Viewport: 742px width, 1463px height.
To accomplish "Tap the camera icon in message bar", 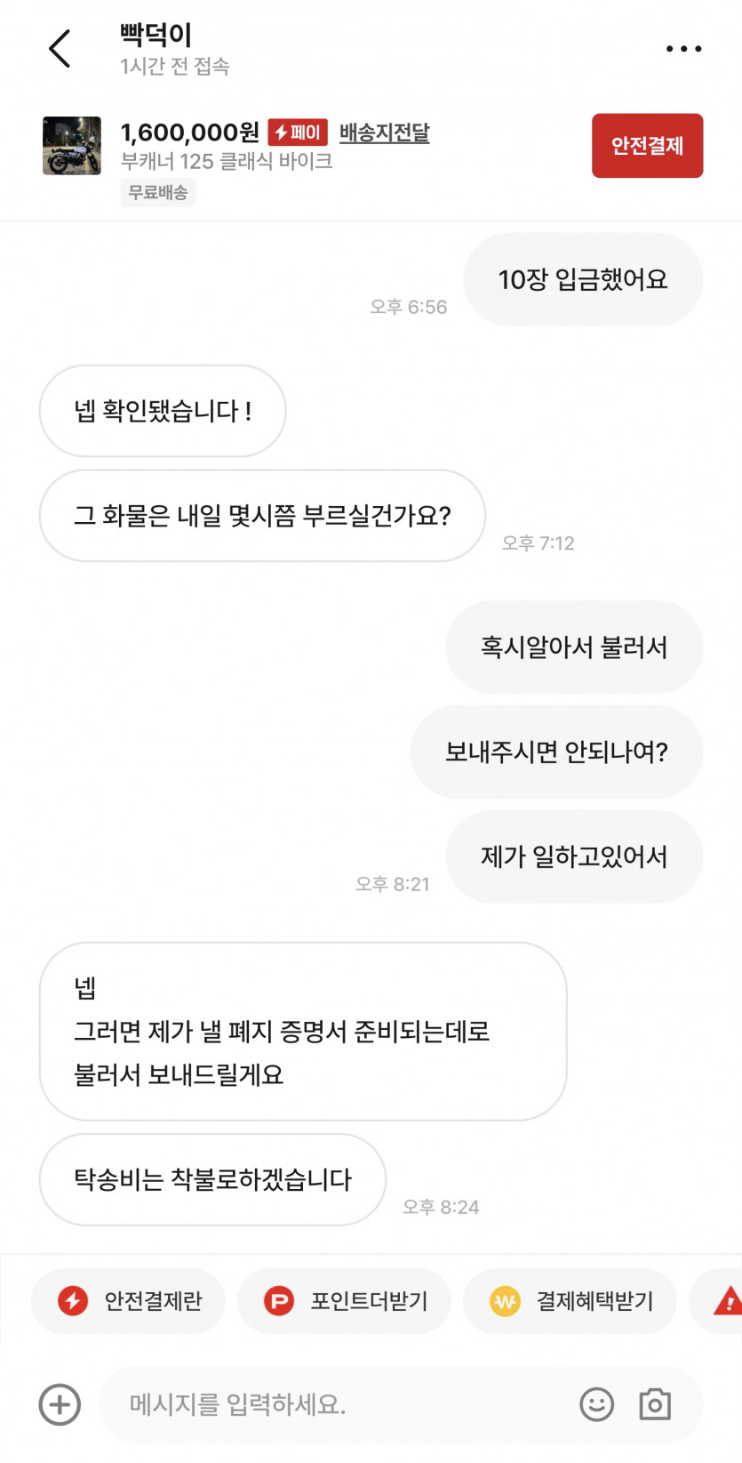I will 655,1404.
